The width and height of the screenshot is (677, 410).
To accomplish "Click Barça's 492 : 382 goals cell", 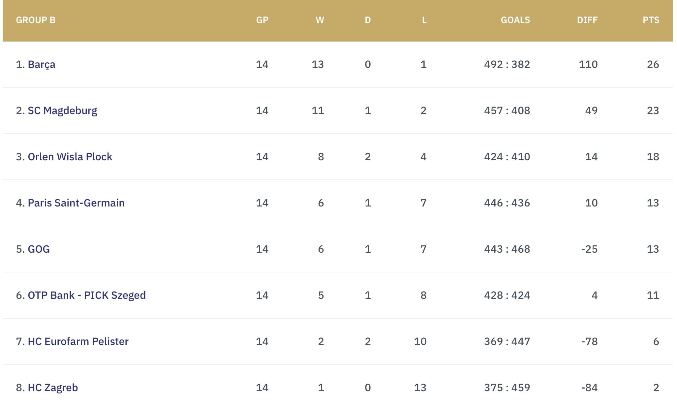I will click(x=507, y=64).
